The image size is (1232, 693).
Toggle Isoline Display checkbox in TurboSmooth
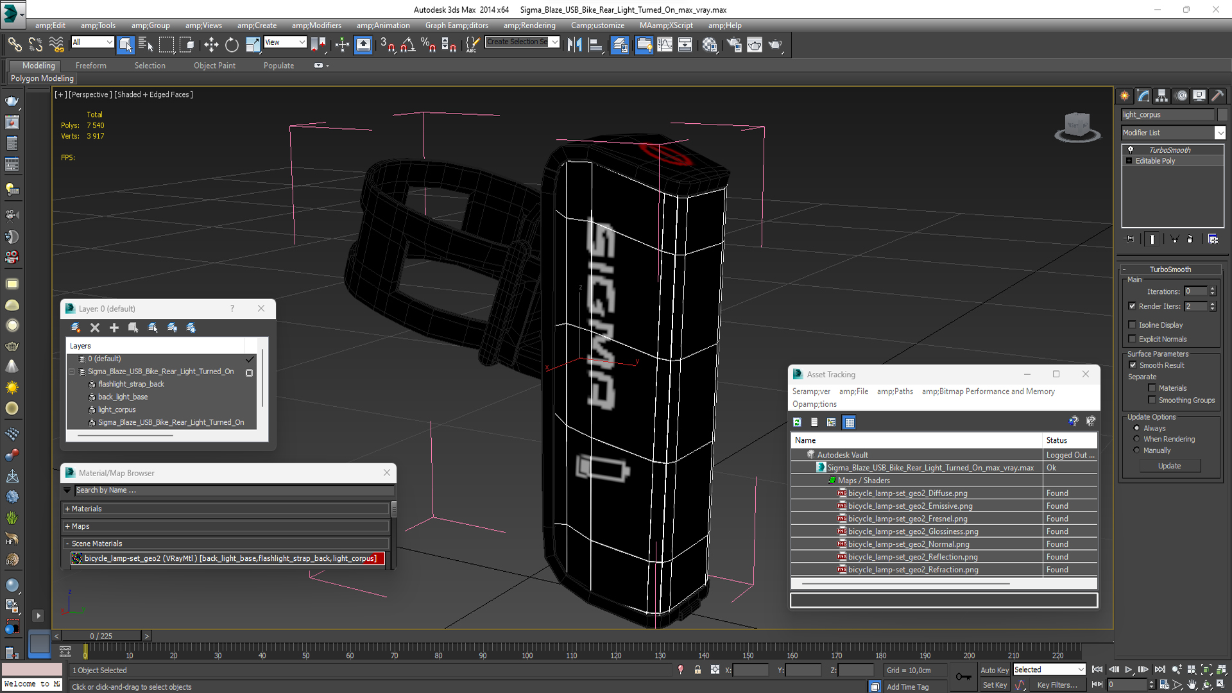[x=1132, y=324]
